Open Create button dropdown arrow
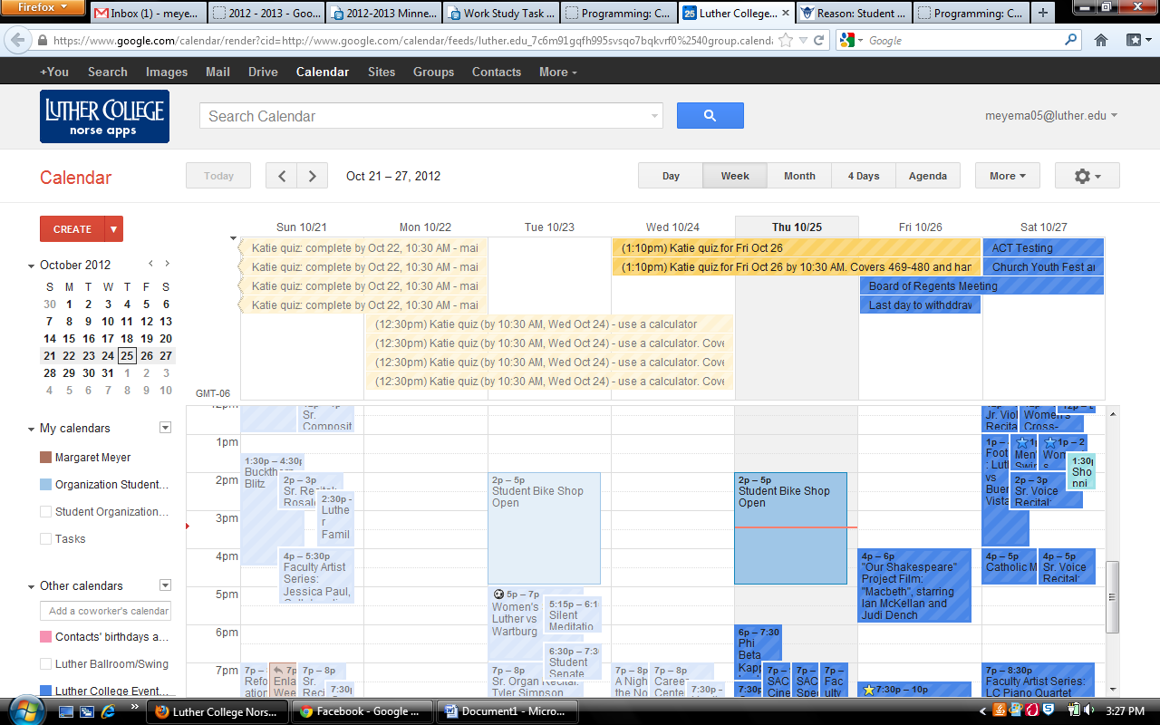This screenshot has height=725, width=1160. (x=114, y=229)
